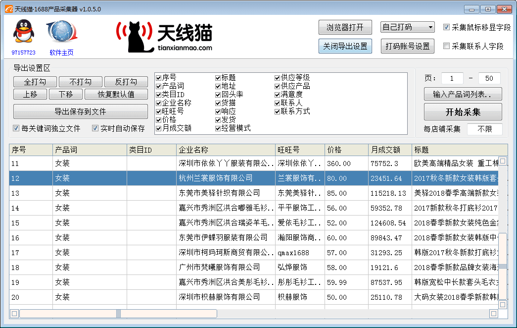Image resolution: width=517 pixels, height=328 pixels.
Task: Click the 反打勾 button
Action: pyautogui.click(x=126, y=82)
